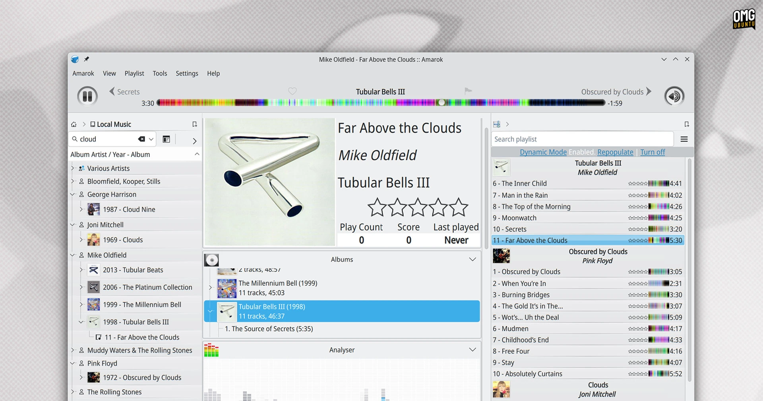The width and height of the screenshot is (763, 401).
Task: Love the track with the heart icon
Action: pyautogui.click(x=292, y=91)
